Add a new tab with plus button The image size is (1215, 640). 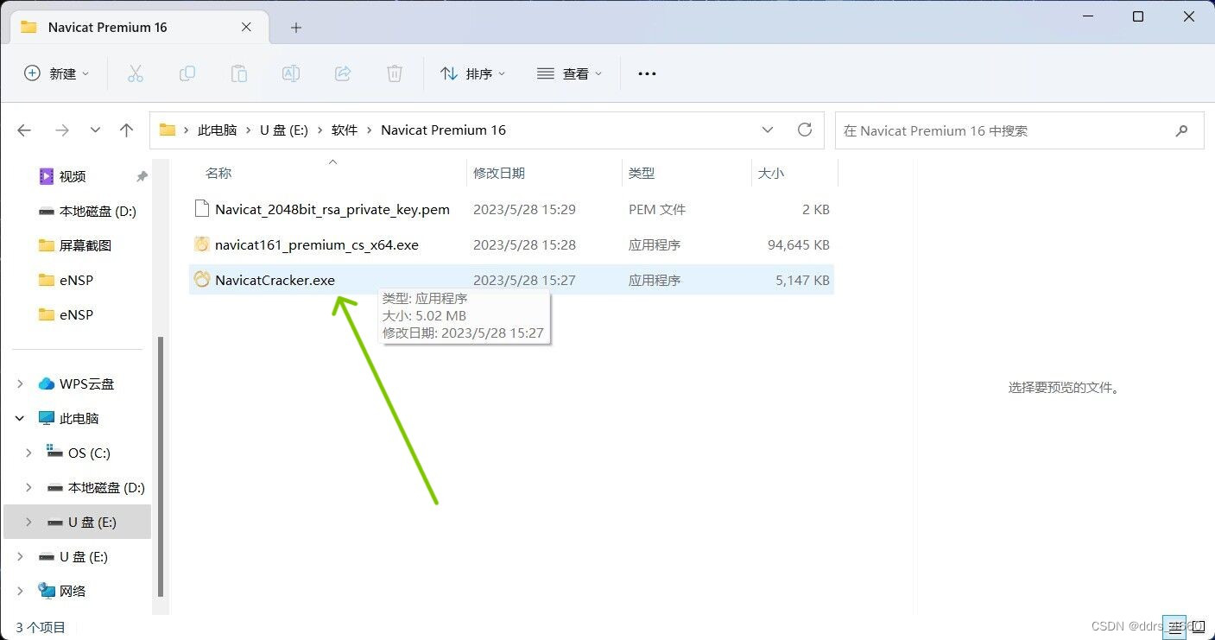coord(296,28)
